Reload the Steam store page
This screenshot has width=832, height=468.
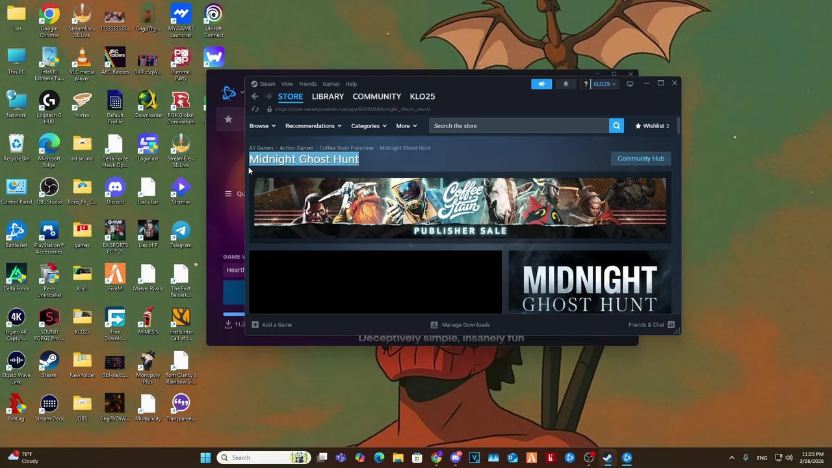255,109
